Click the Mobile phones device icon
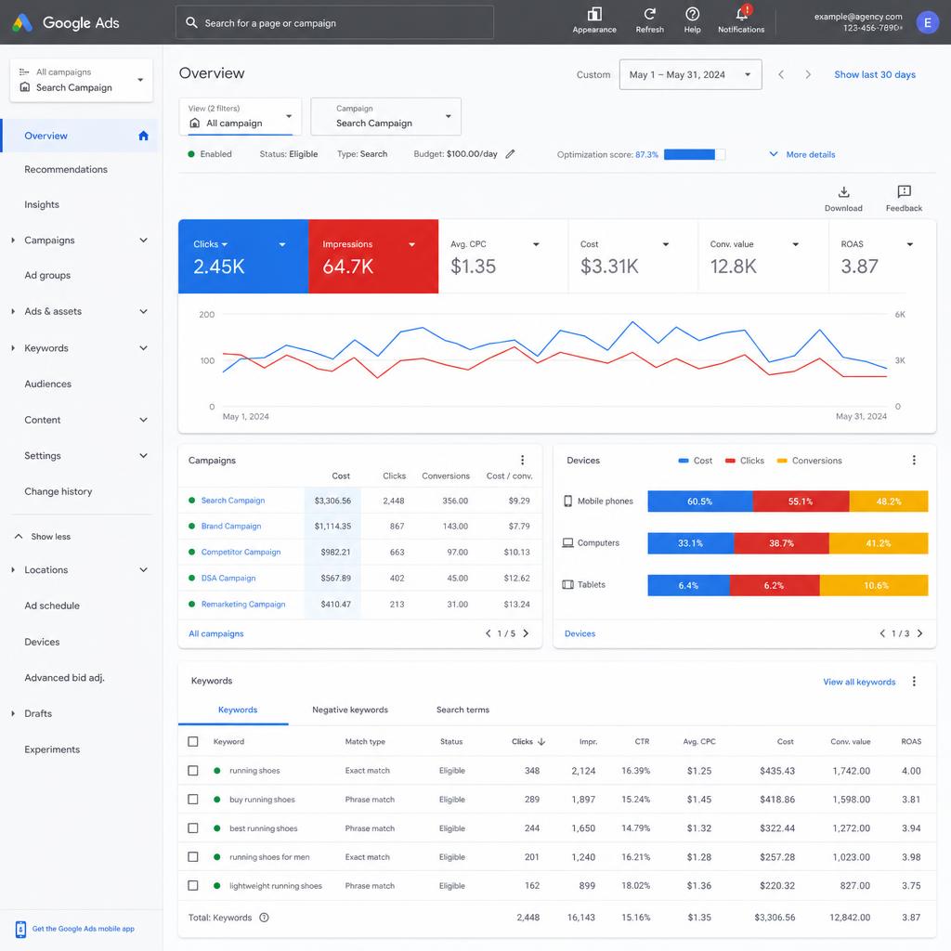 [x=567, y=501]
